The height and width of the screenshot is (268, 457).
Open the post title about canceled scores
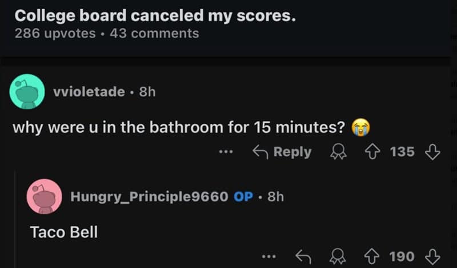click(155, 15)
